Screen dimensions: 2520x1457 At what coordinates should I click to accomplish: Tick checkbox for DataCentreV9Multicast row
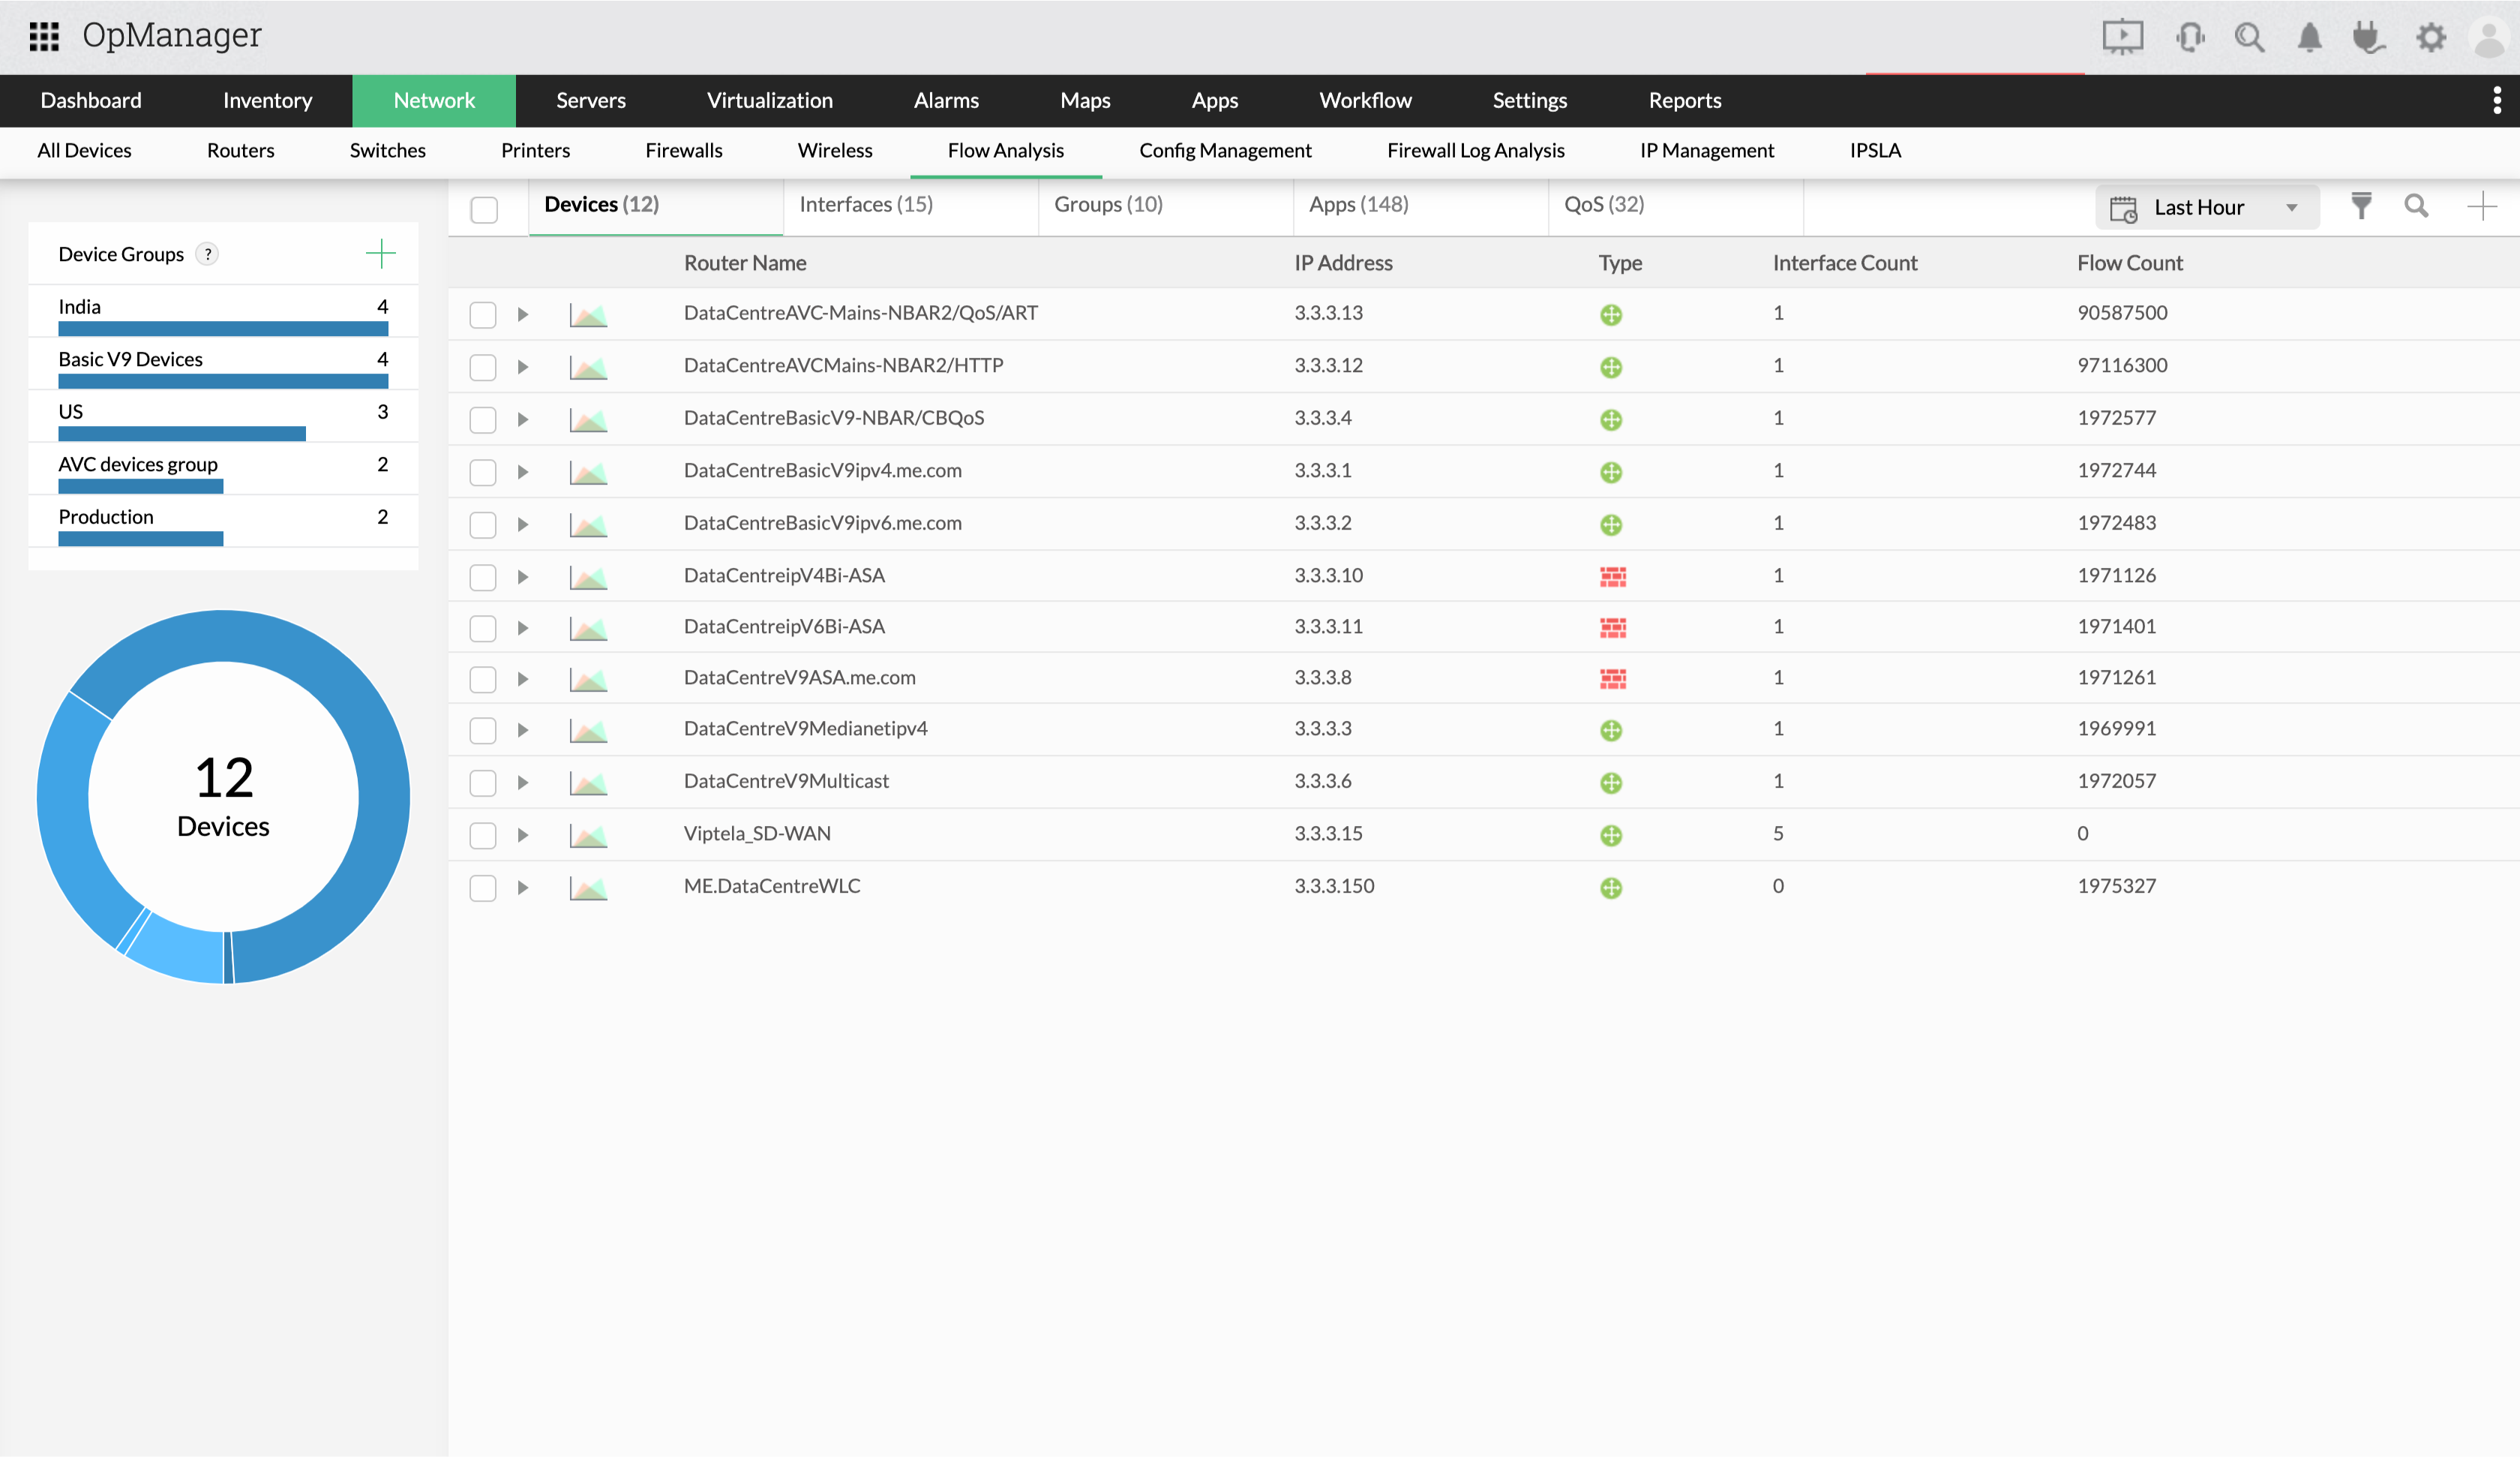(x=483, y=783)
